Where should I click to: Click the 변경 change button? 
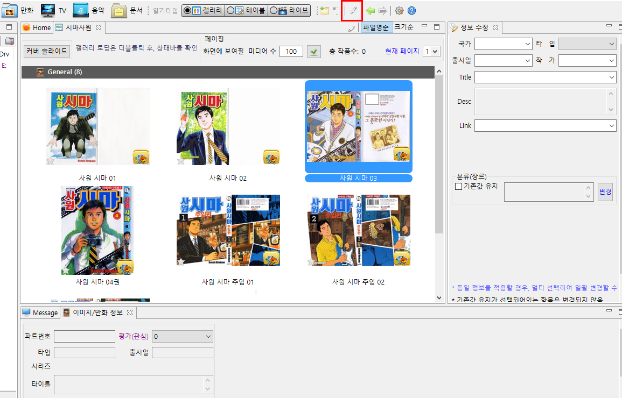click(x=605, y=191)
